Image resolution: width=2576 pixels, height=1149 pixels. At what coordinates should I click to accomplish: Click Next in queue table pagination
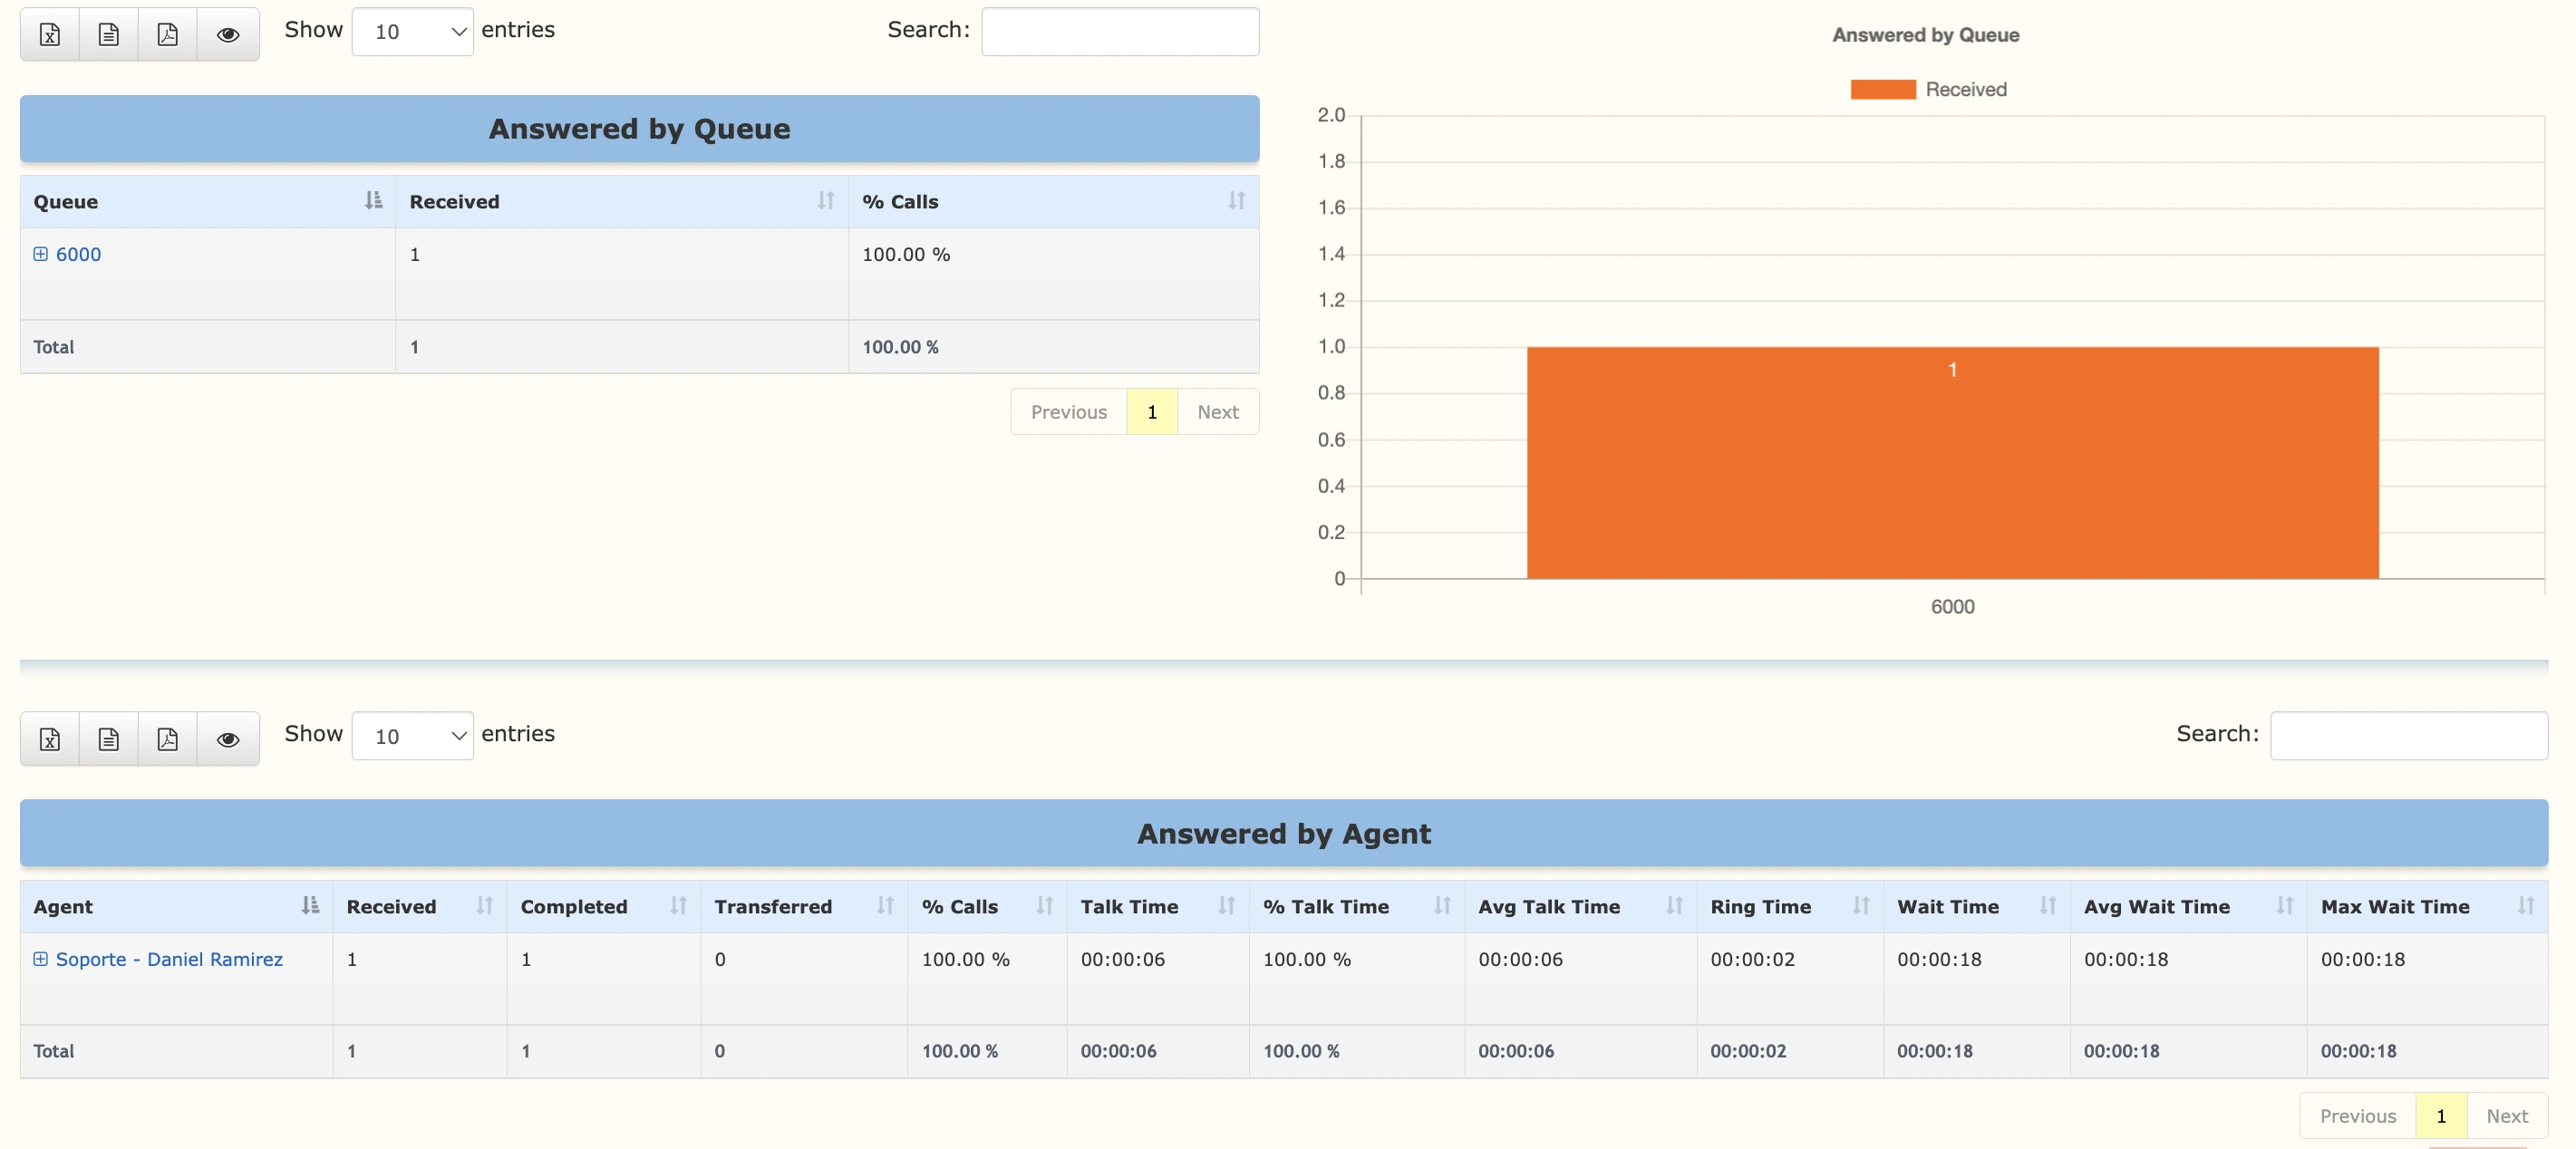(x=1216, y=411)
